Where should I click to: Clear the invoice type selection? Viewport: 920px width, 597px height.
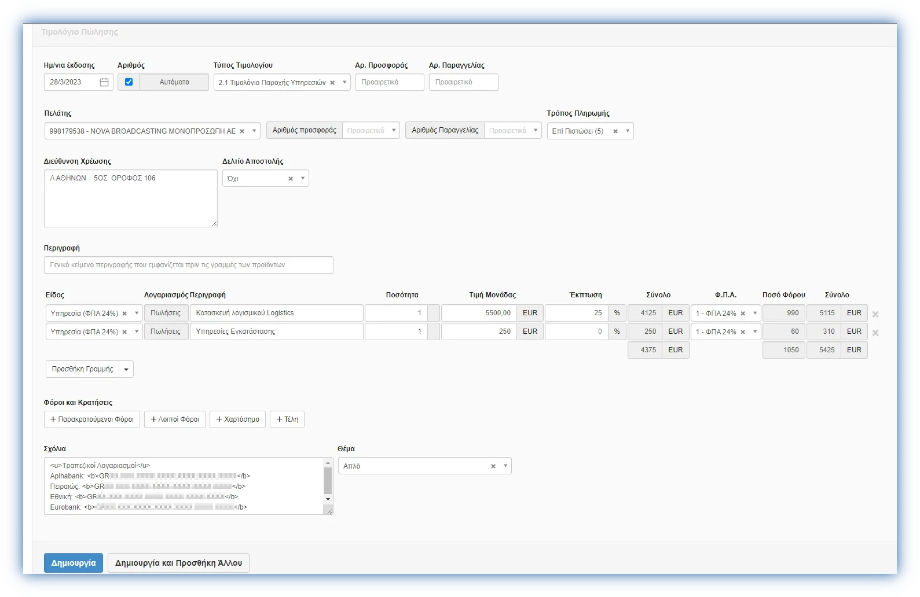(332, 83)
